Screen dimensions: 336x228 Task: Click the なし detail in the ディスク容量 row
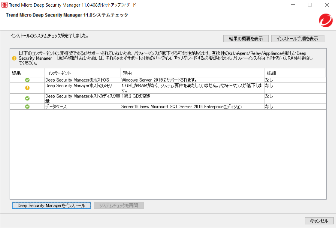click(x=269, y=96)
